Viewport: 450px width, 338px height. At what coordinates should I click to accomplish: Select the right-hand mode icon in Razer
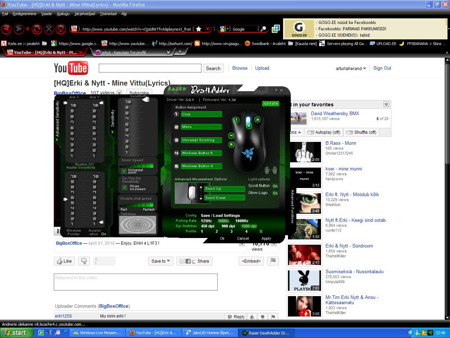pos(275,170)
